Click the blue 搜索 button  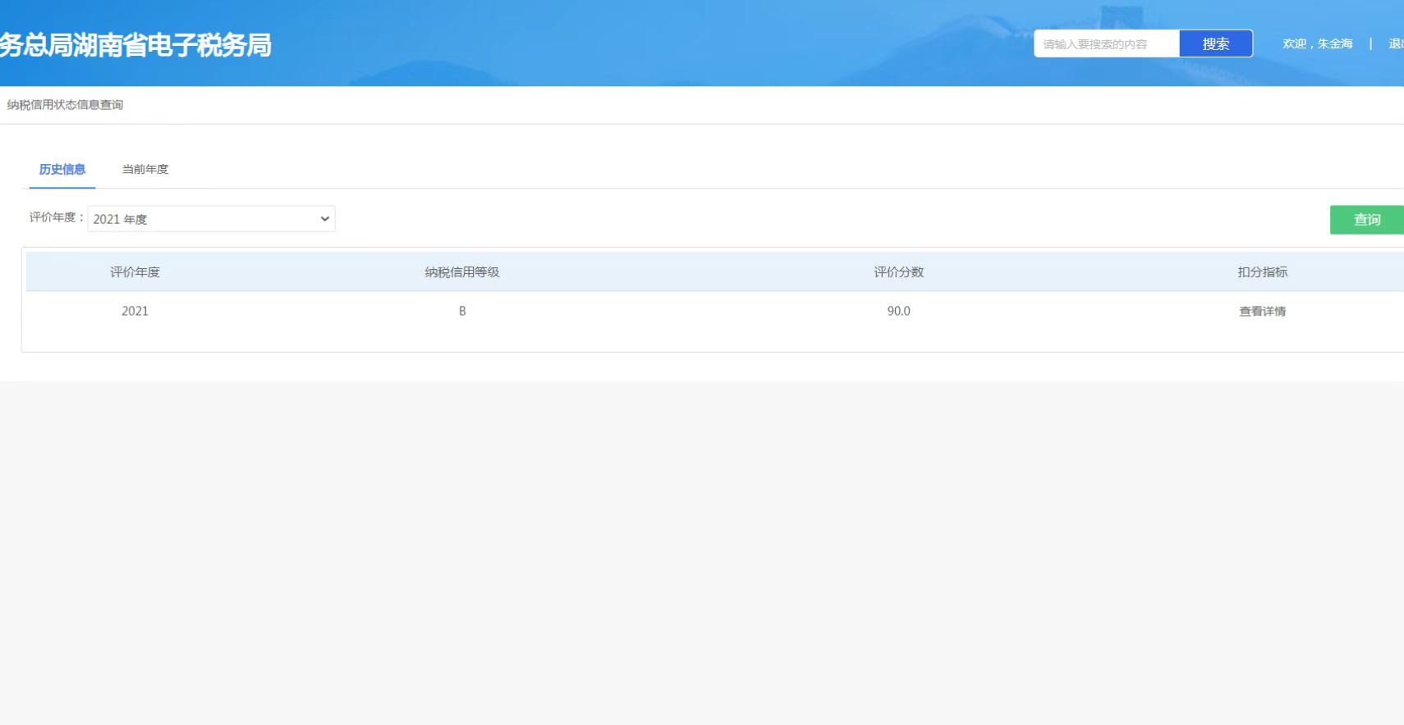(x=1215, y=43)
